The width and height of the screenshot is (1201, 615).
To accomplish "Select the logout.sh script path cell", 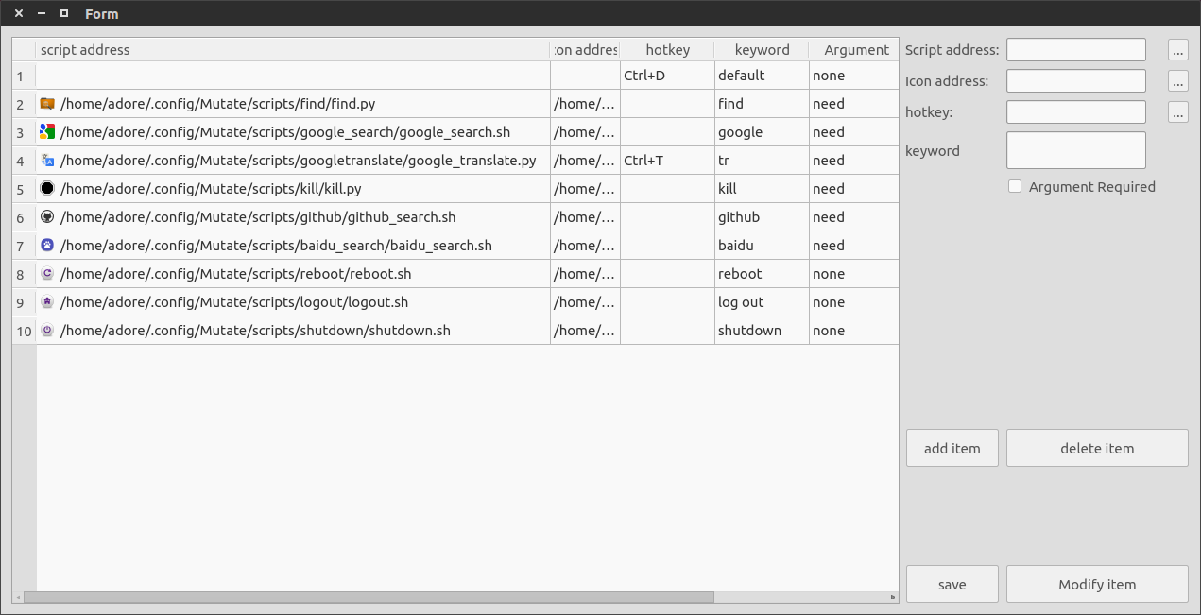I will point(293,302).
